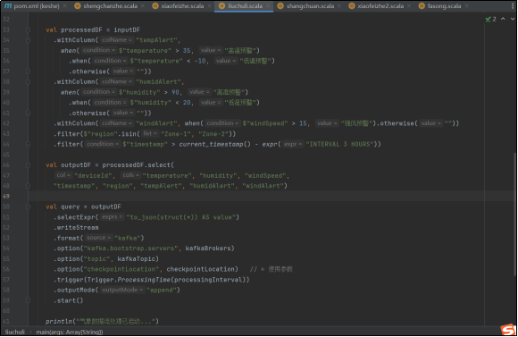Click kafkaTopic variable on line 55
Screen dimensions: 518x337
136,259
